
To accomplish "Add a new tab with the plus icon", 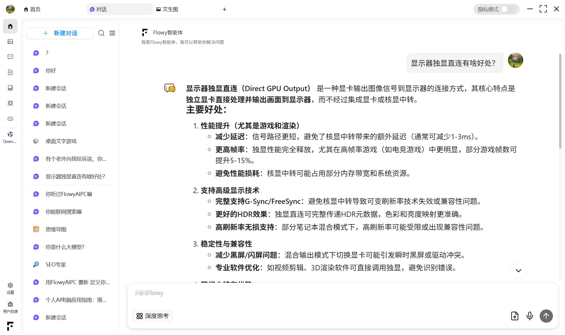I will pyautogui.click(x=224, y=9).
